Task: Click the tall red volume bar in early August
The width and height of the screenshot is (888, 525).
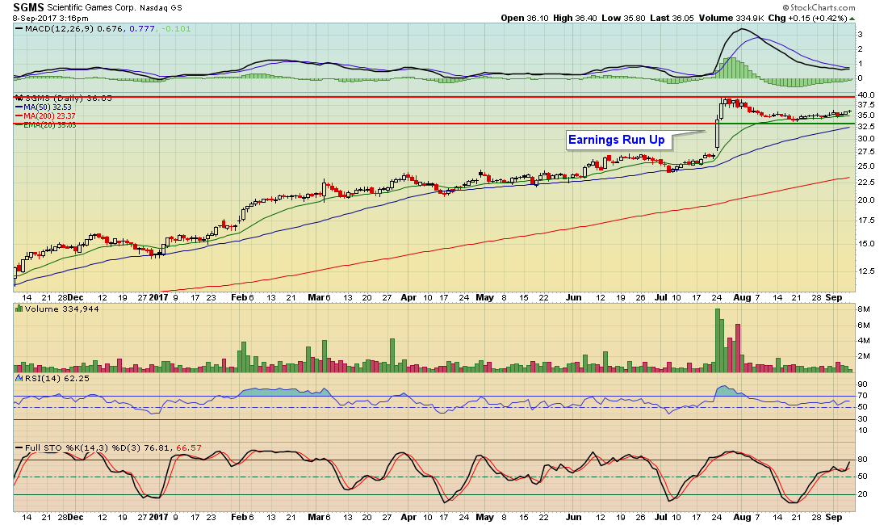Action: [x=738, y=348]
